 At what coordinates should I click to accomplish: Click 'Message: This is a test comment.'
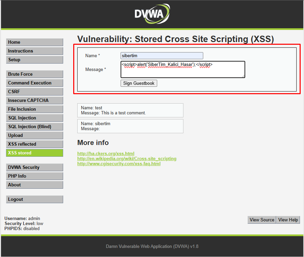coord(113,113)
